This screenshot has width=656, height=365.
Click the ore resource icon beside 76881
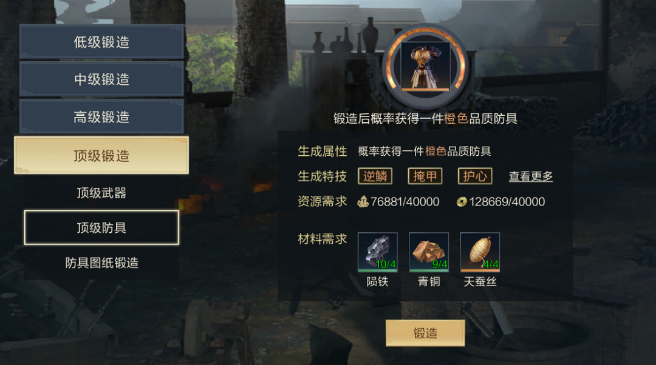(x=363, y=202)
